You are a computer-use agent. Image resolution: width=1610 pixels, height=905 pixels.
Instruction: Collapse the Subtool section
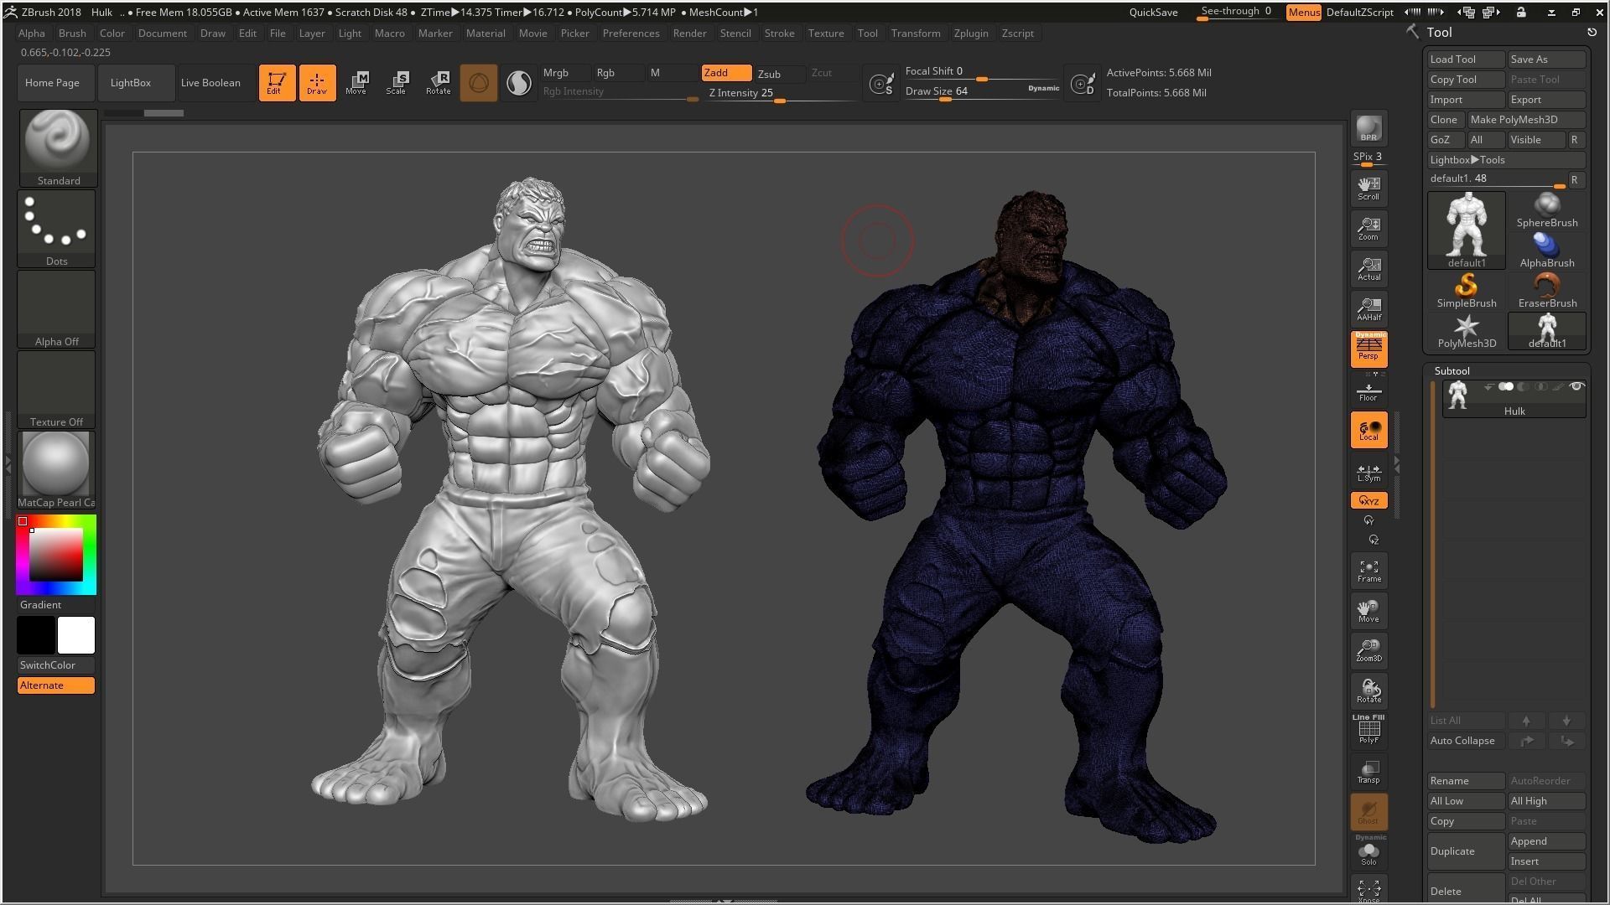pyautogui.click(x=1452, y=370)
